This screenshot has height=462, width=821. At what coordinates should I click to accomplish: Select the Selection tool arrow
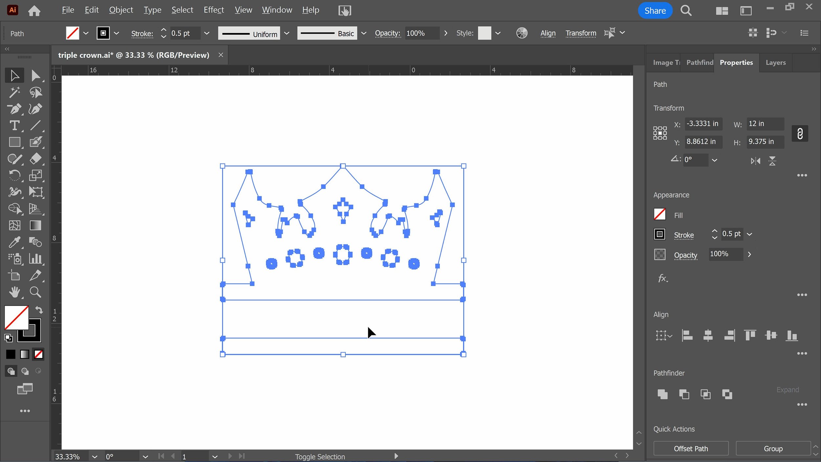(x=14, y=76)
